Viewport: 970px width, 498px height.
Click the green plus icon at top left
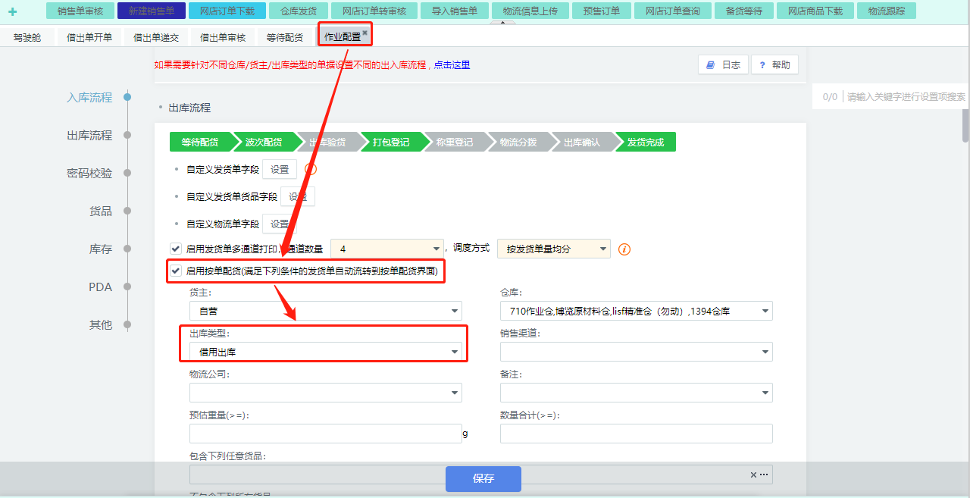(x=12, y=11)
